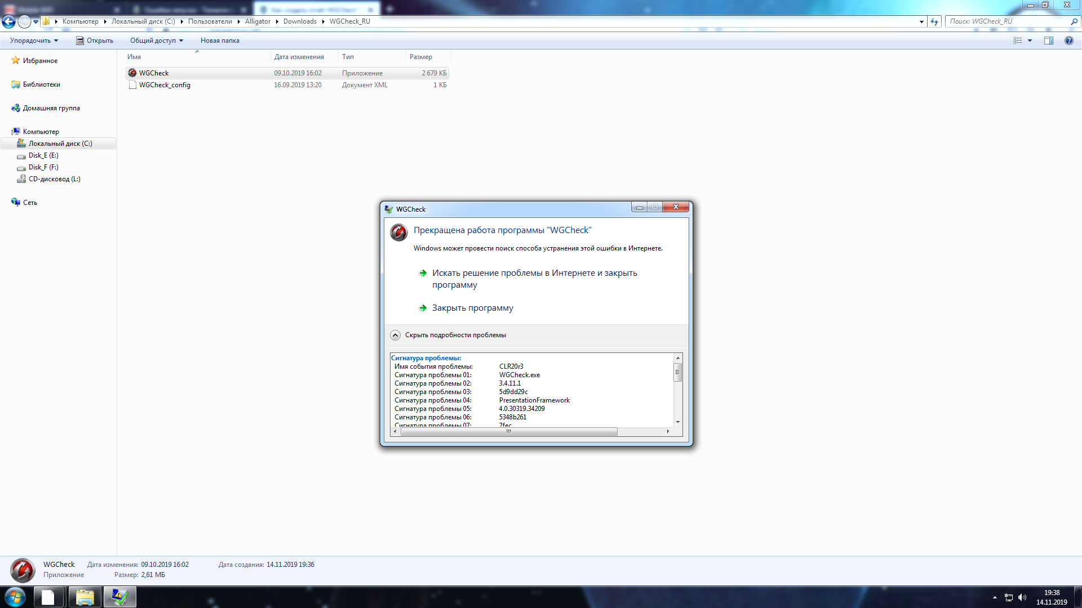Click the WGCheck taskbar icon
This screenshot has height=608, width=1082.
pos(119,597)
